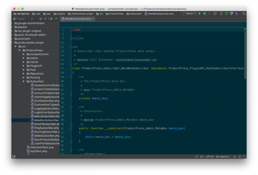The width and height of the screenshot is (258, 175).
Task: Fold the class doc comment at line 12
Action: [x=71, y=47]
